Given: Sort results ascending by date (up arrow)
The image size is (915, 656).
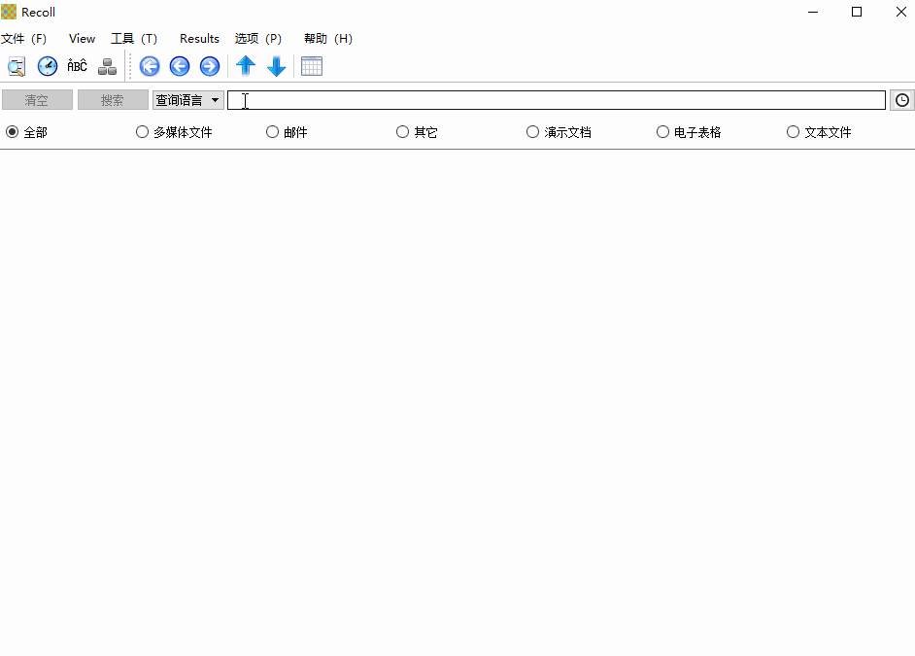Looking at the screenshot, I should [246, 66].
